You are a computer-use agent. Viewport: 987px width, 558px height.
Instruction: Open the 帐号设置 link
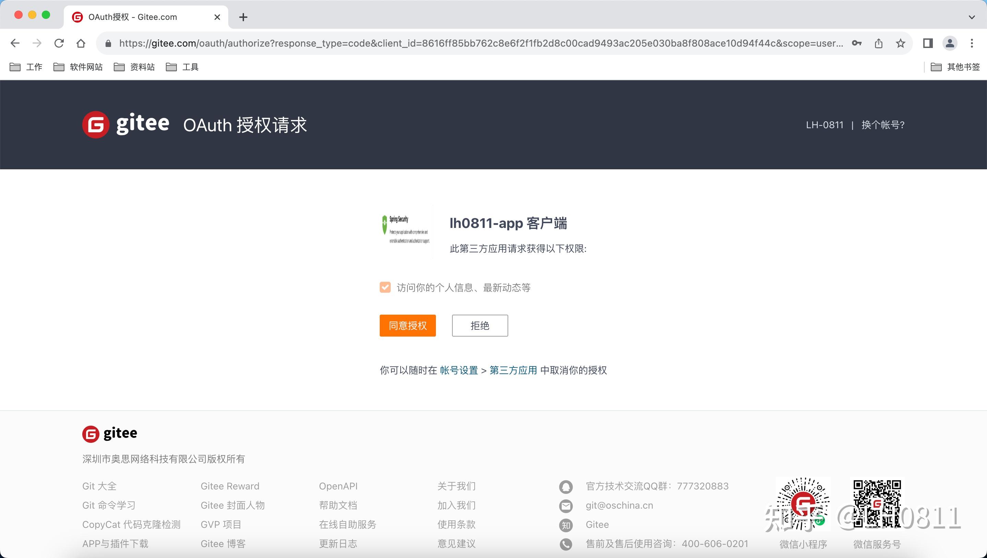click(x=458, y=370)
